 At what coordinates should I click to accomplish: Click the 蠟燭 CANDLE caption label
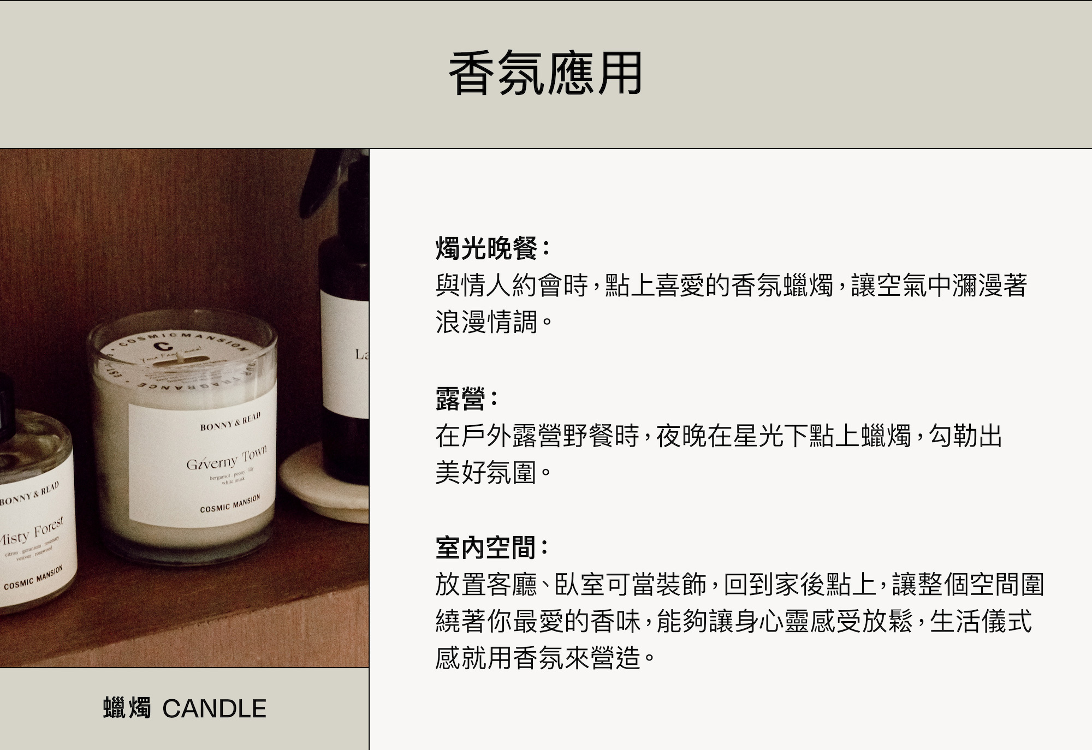185,709
